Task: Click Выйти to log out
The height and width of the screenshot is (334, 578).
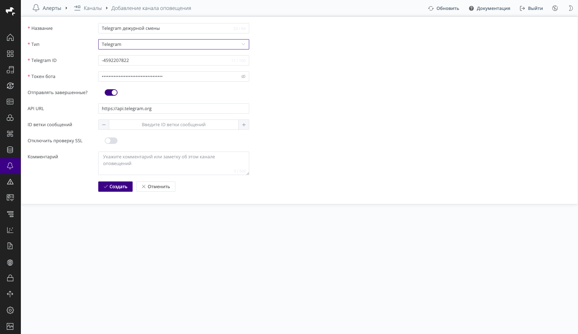Action: point(531,8)
